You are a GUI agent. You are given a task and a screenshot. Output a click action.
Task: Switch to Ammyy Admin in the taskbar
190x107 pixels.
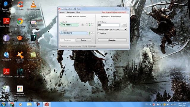[47, 104]
